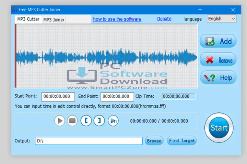
Task: Click the round Start button
Action: (x=219, y=127)
